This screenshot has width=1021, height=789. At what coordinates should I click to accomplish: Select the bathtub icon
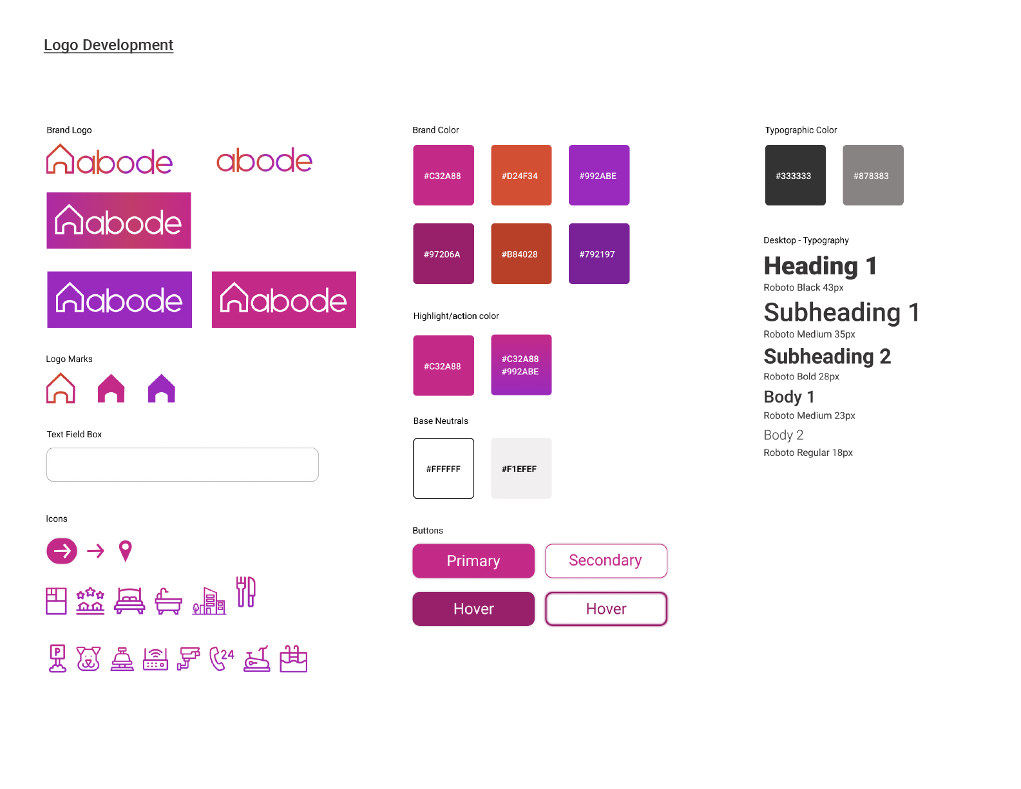(x=169, y=602)
